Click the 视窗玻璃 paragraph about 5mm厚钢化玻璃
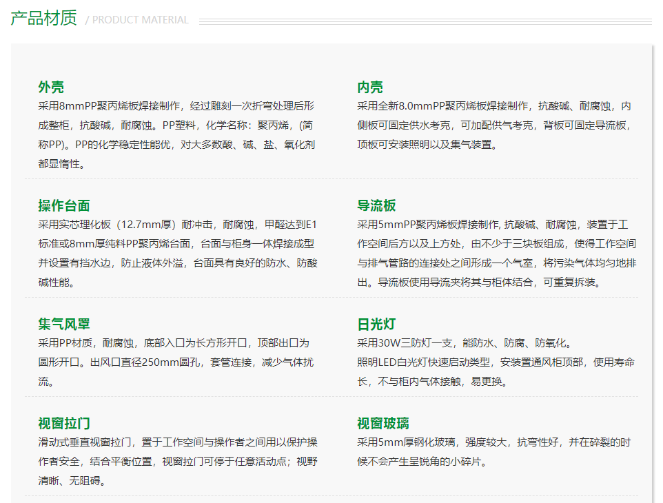 (x=493, y=452)
